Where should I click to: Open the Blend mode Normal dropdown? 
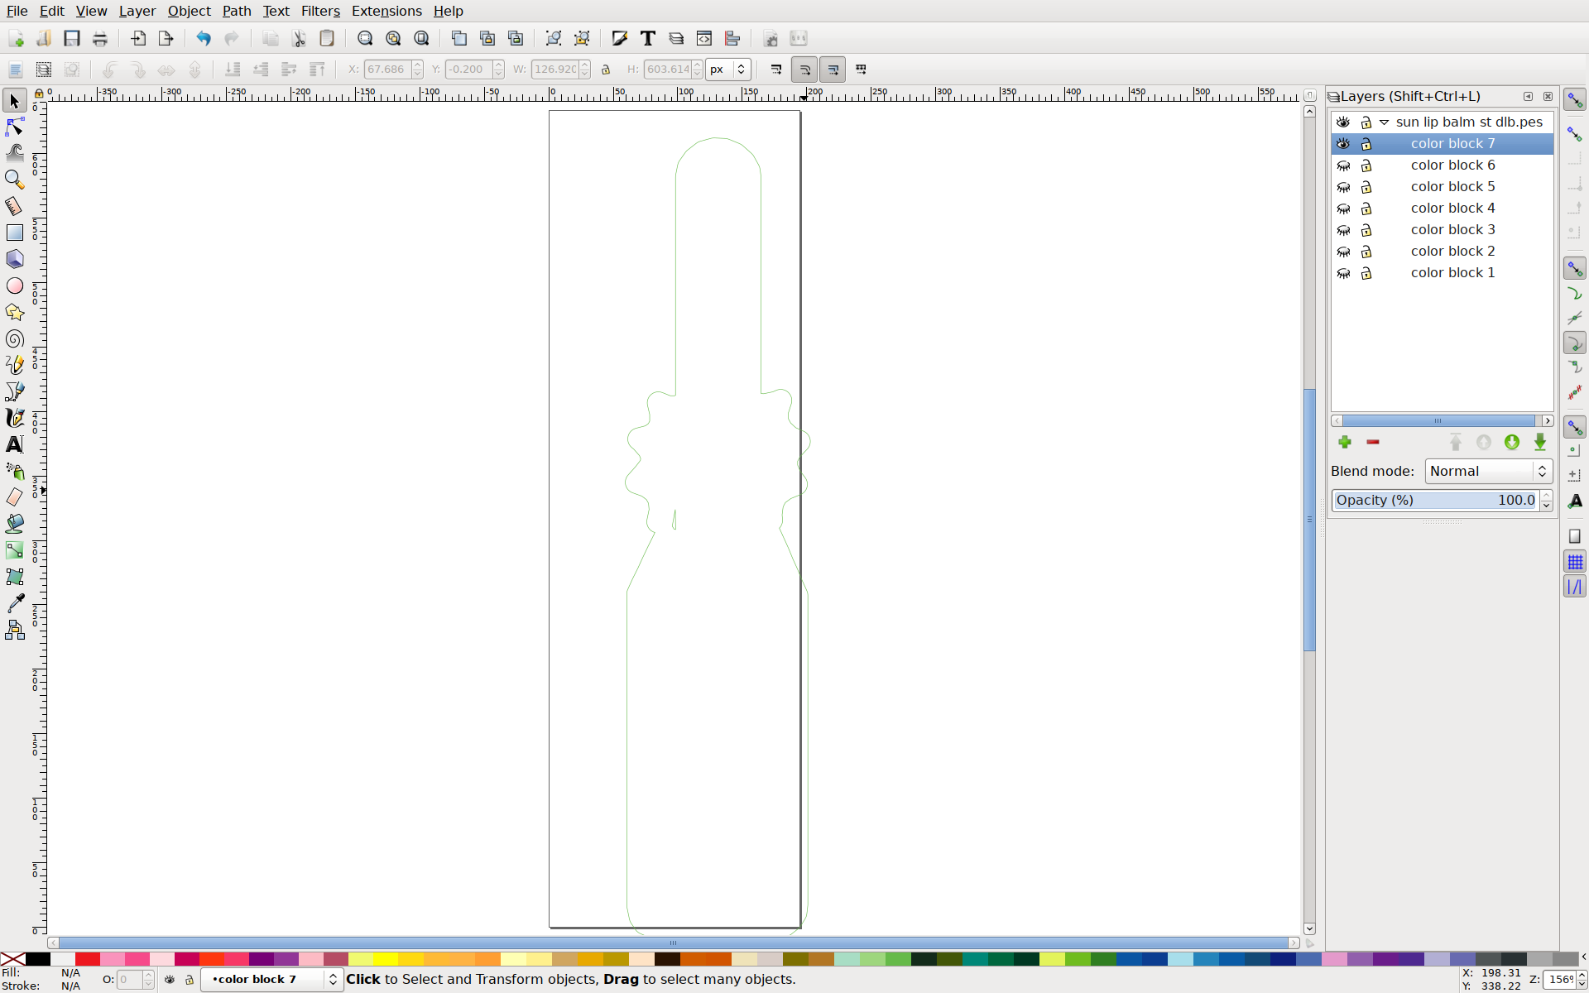pos(1488,472)
